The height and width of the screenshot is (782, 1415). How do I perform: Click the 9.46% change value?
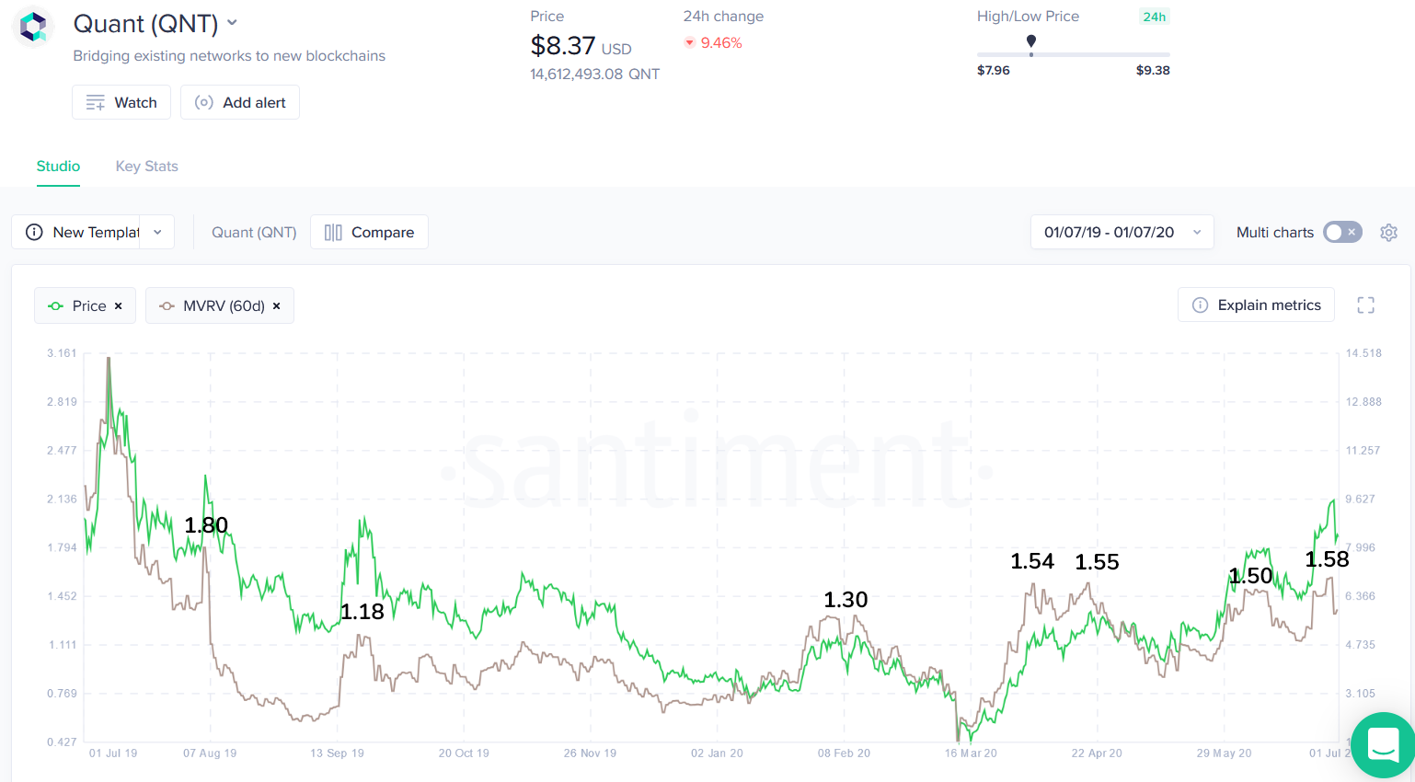pyautogui.click(x=721, y=42)
